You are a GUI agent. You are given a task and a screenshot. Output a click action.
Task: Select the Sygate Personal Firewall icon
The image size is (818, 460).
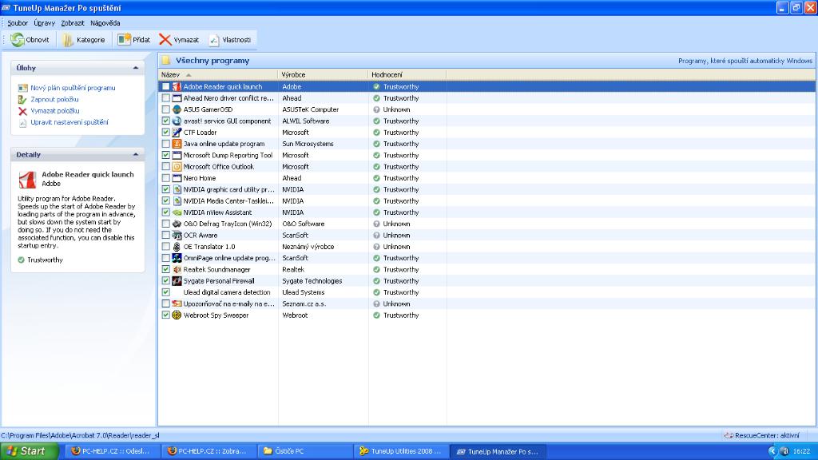177,281
